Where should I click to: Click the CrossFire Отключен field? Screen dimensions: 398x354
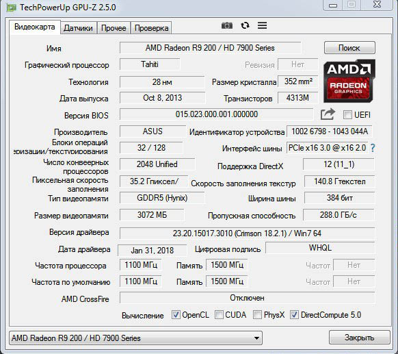point(247,298)
